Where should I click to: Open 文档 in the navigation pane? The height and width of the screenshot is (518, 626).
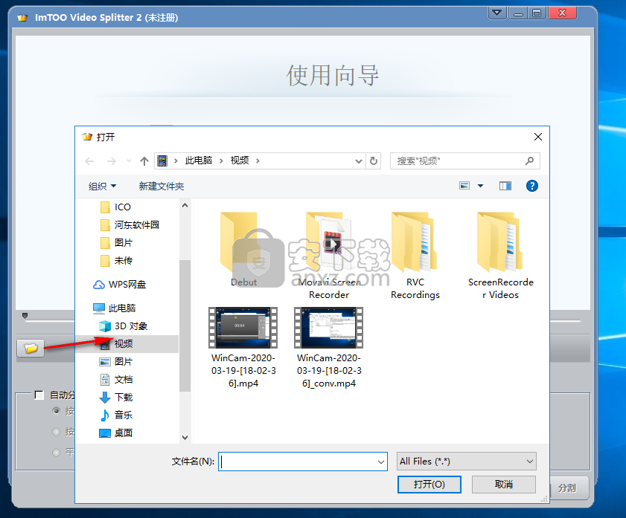point(116,379)
